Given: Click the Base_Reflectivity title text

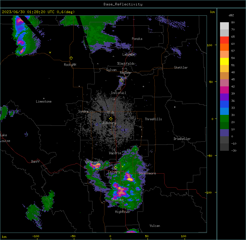Looking at the screenshot, I should [123, 4].
